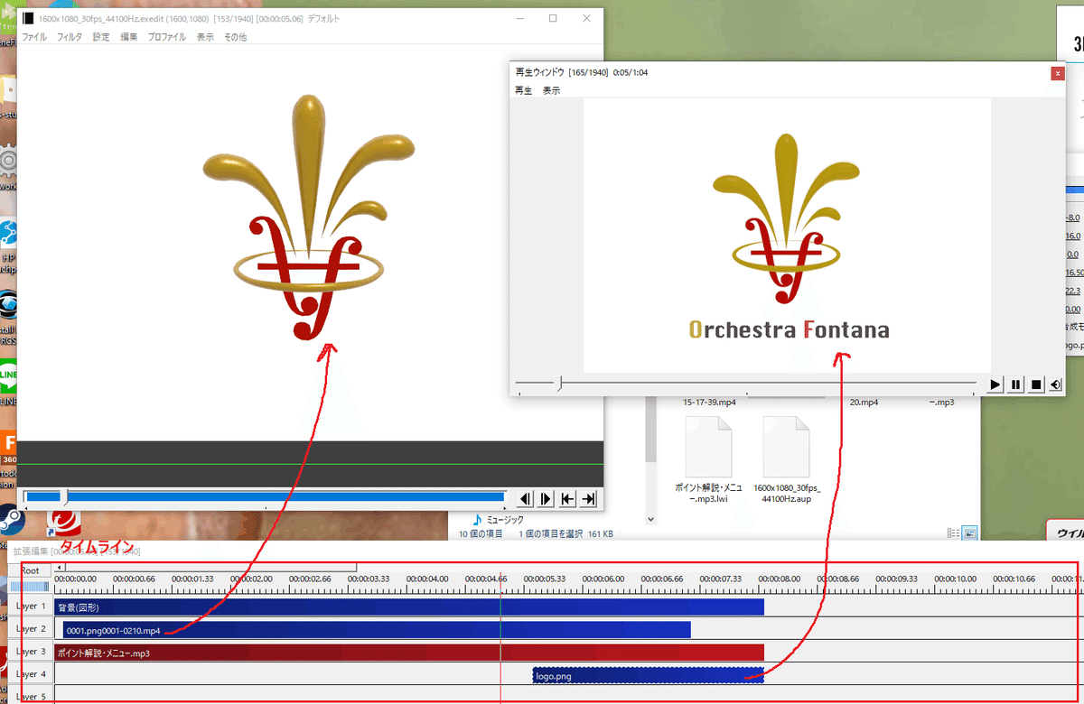
Task: Select the logo.png clip on Layer 4
Action: pyautogui.click(x=648, y=675)
